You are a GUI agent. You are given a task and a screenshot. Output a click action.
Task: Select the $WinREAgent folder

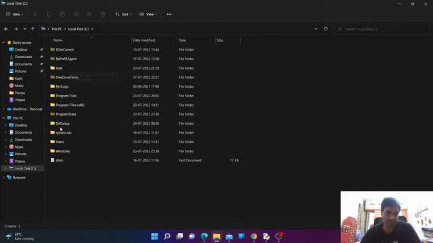pos(66,59)
